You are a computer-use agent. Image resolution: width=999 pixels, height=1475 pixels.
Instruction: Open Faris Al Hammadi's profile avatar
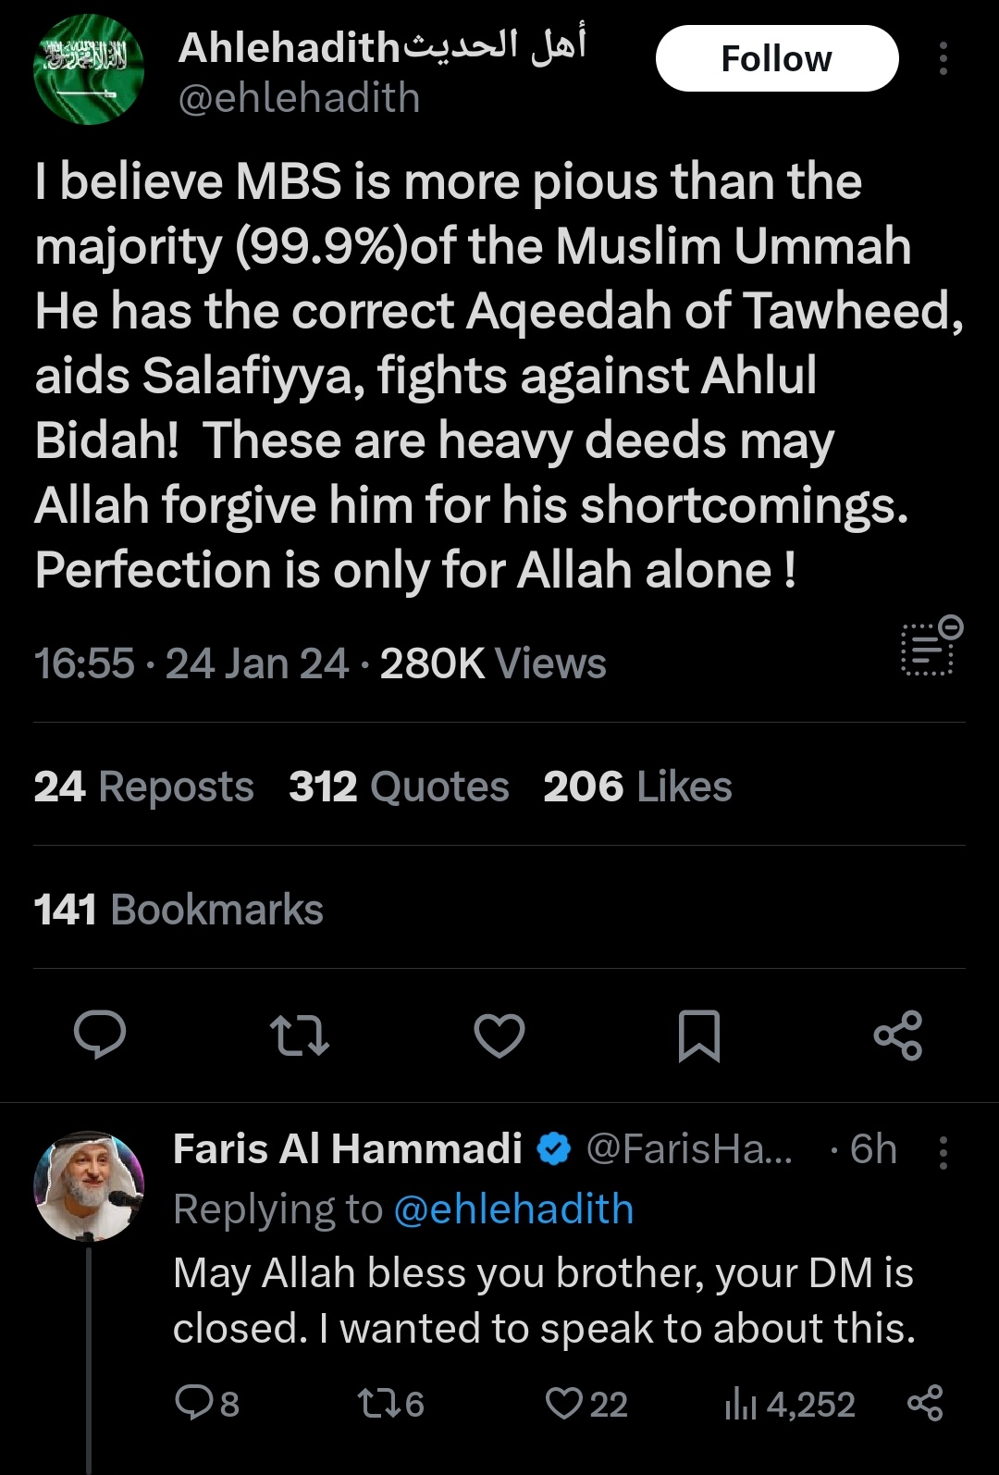[x=89, y=1186]
